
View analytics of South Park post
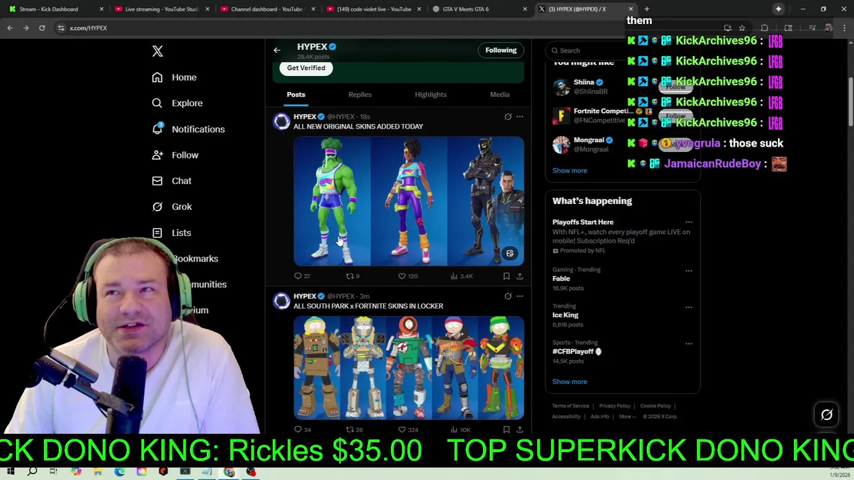pos(460,429)
